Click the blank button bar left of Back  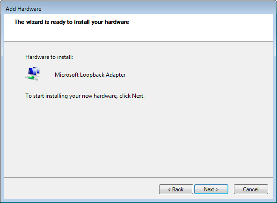point(81,189)
